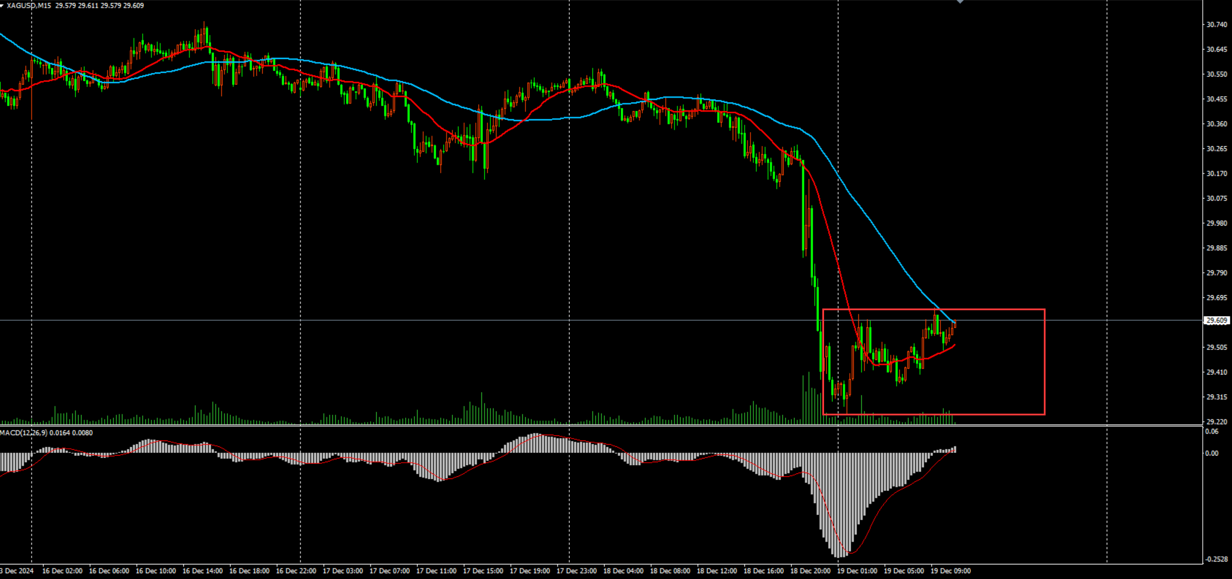
Task: Click the 19 Dec 09:00 time label
Action: coord(950,571)
